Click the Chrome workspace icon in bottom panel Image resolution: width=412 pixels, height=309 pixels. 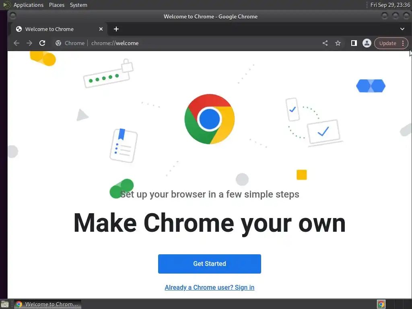[381, 304]
